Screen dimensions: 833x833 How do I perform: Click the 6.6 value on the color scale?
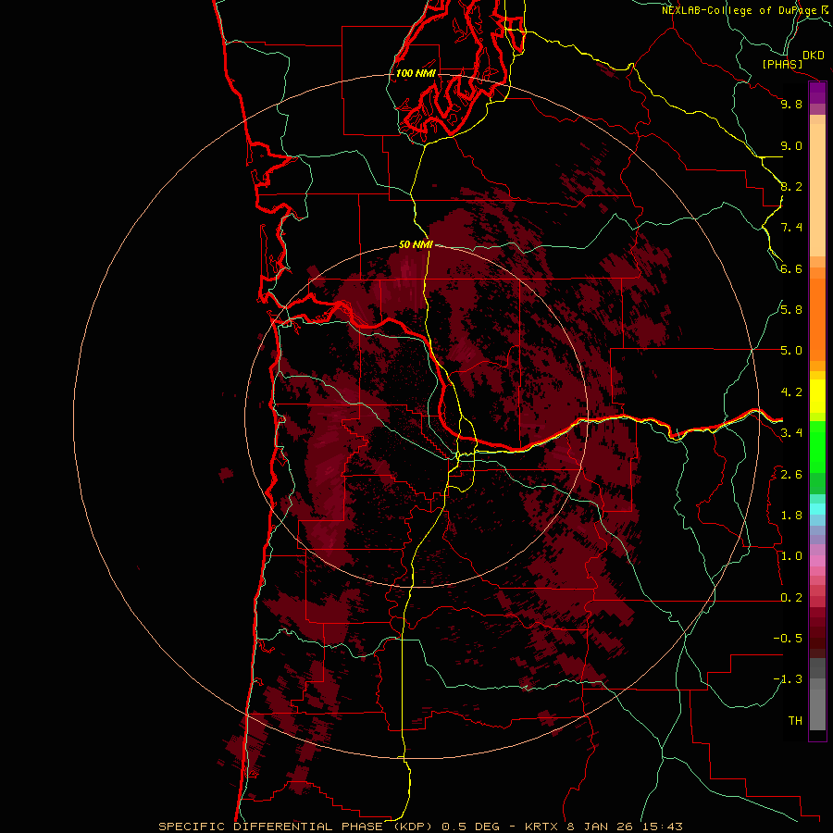pyautogui.click(x=791, y=268)
